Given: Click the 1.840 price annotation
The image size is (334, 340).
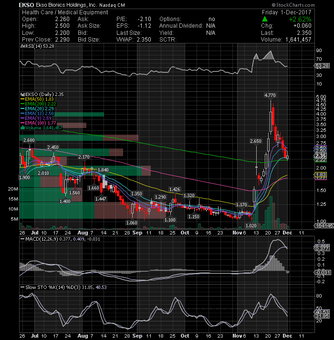Looking at the screenshot, I should click(103, 170).
